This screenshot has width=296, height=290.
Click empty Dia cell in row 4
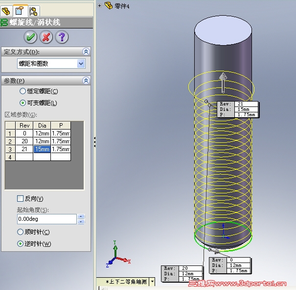pyautogui.click(x=42, y=157)
